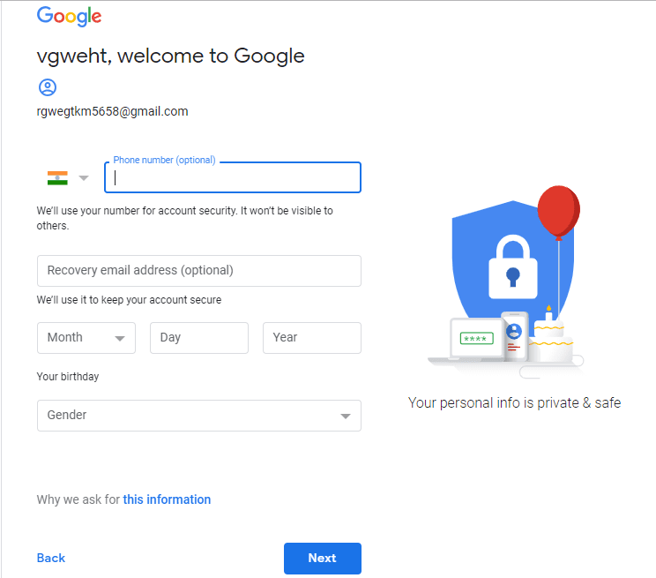Click the Year input field
This screenshot has height=578, width=656.
click(x=312, y=338)
